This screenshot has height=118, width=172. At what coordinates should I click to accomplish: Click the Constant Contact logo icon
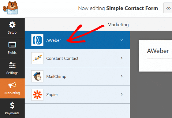[37, 58]
